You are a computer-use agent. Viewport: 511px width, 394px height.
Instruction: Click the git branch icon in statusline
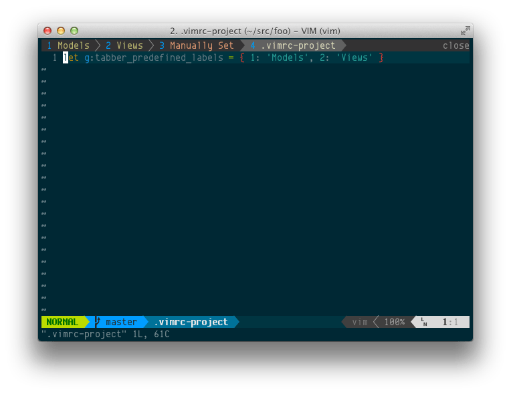(x=97, y=322)
